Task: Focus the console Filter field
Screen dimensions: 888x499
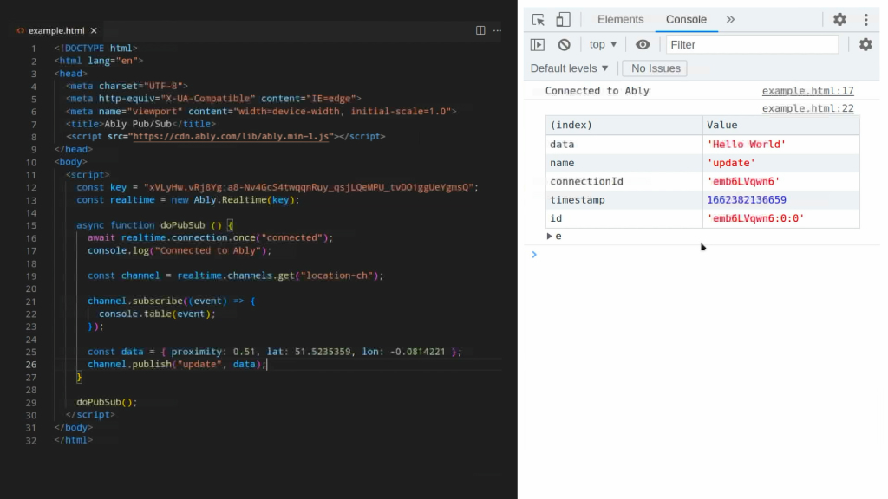Action: (751, 45)
